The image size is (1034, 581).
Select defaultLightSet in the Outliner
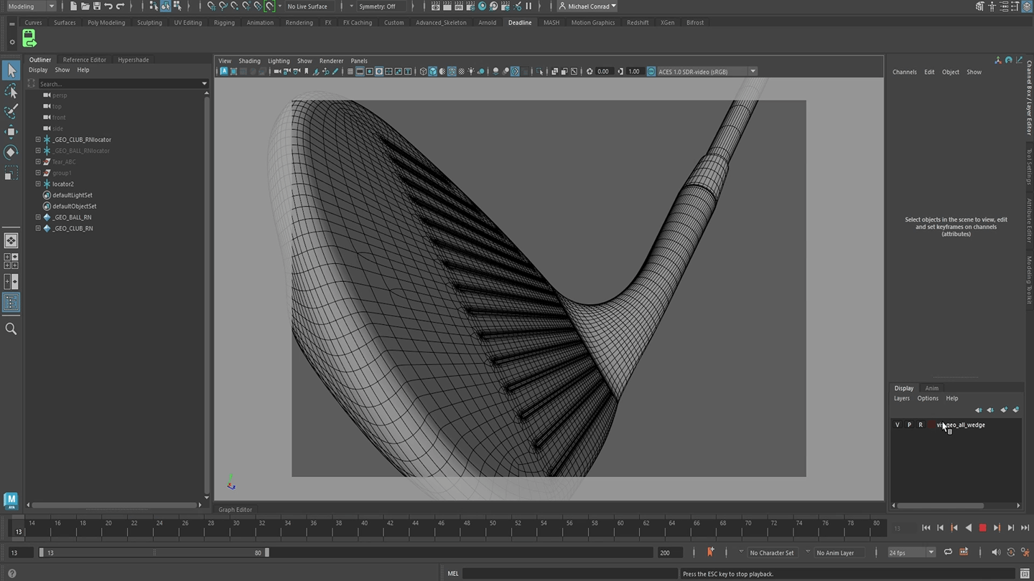pyautogui.click(x=72, y=195)
